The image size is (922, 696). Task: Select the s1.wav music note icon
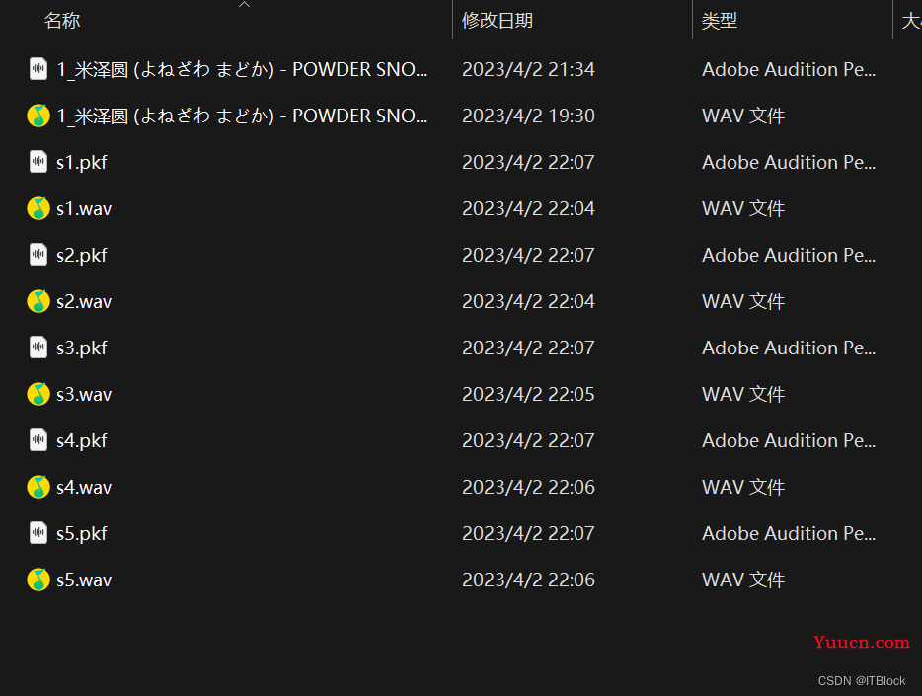38,208
